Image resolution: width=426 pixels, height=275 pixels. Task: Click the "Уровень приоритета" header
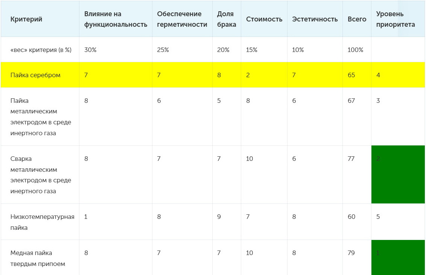pos(395,19)
